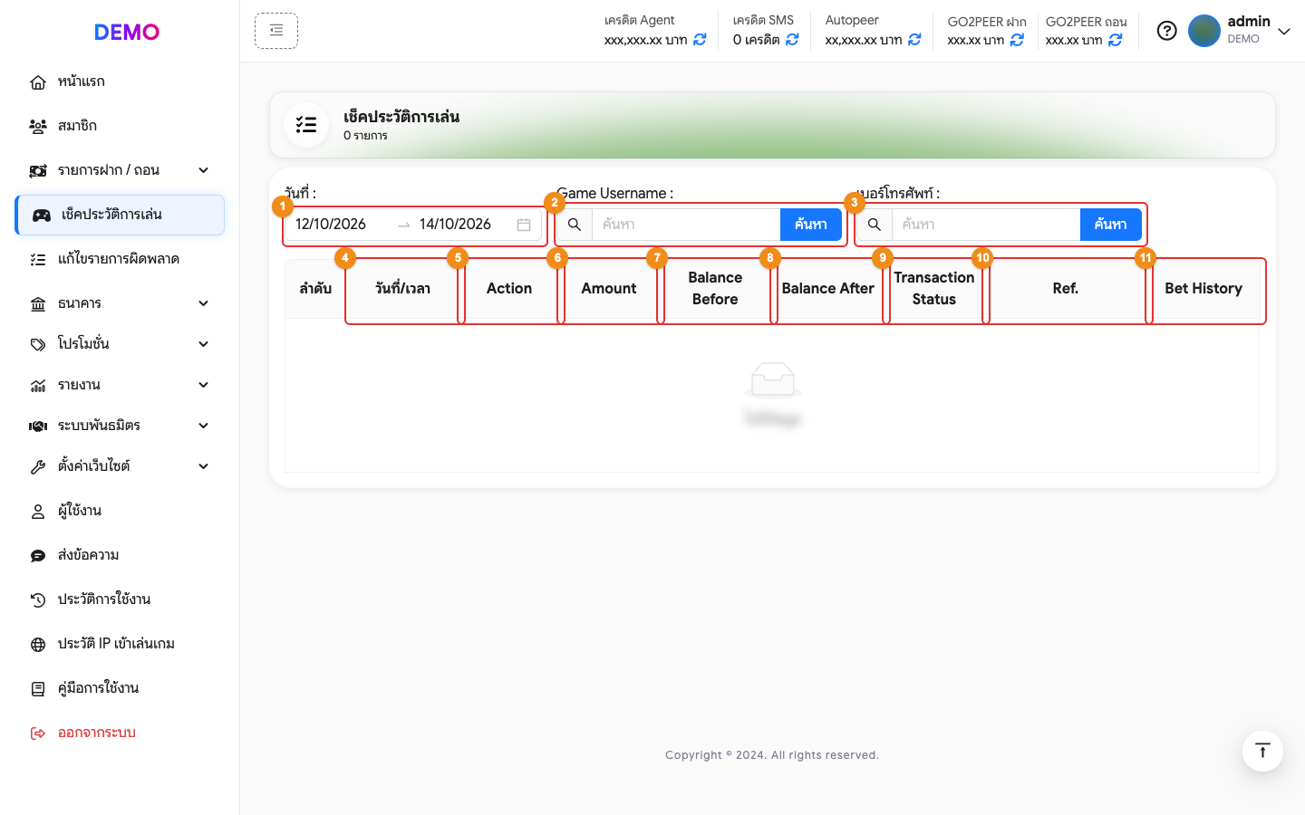The height and width of the screenshot is (815, 1305).
Task: Click the Game Username search magnifier icon
Action: 575,225
